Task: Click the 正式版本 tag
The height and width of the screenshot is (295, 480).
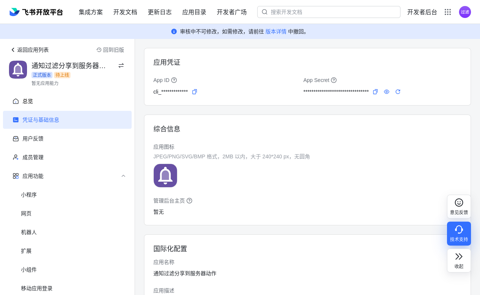Action: (x=42, y=75)
